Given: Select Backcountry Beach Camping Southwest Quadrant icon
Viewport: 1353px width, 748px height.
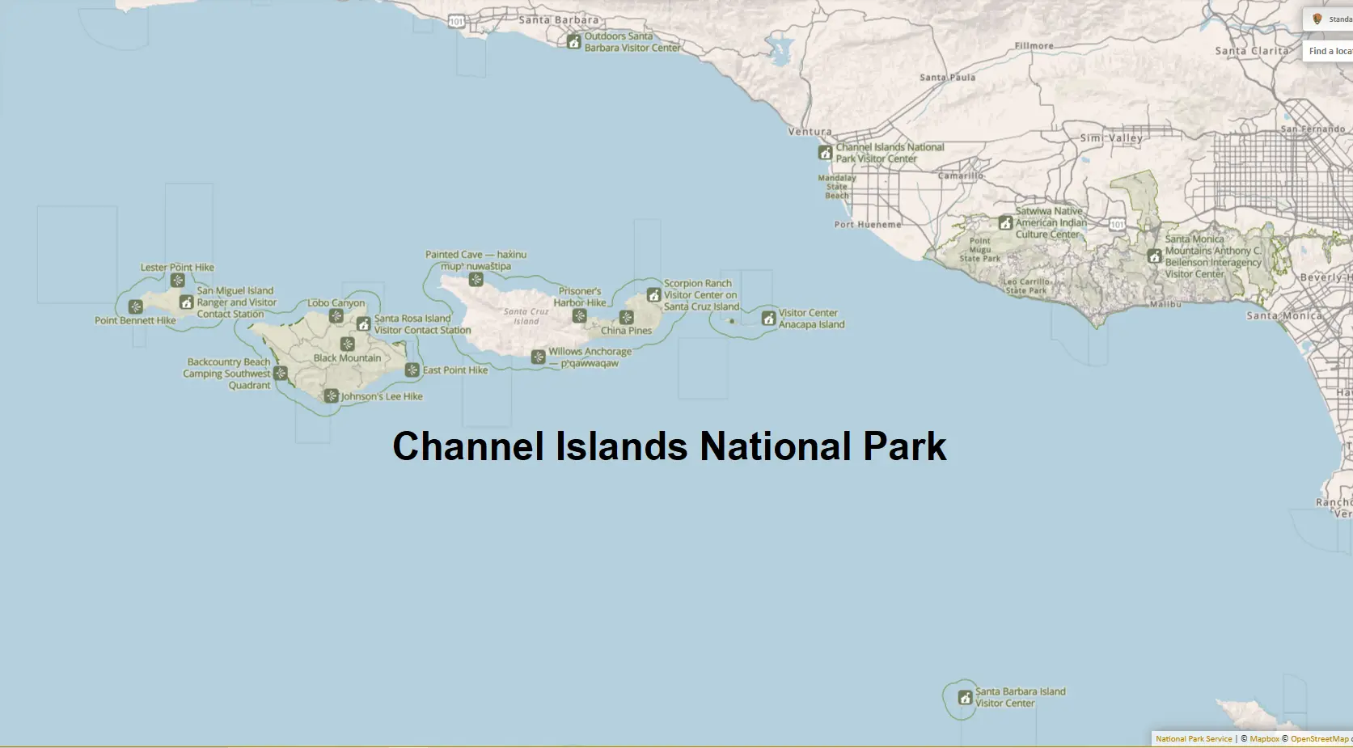Looking at the screenshot, I should [281, 373].
